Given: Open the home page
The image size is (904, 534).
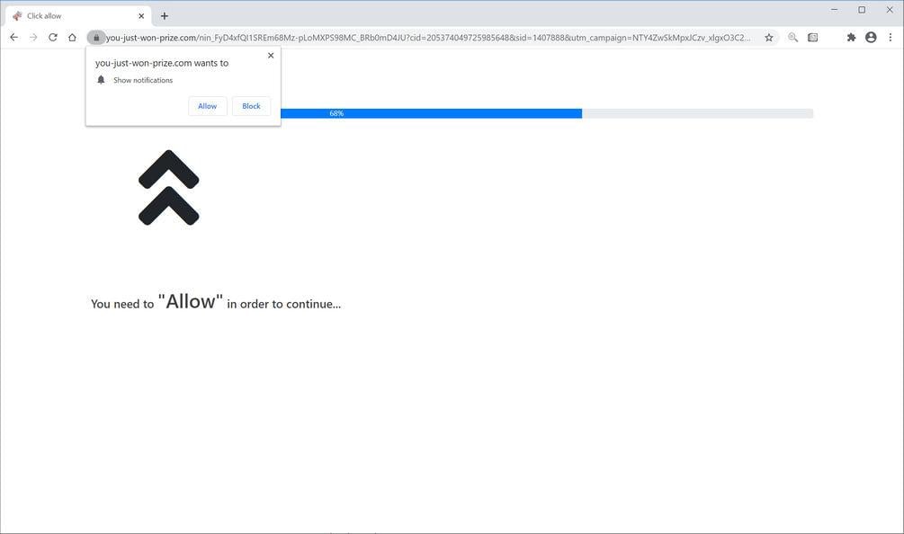Looking at the screenshot, I should pos(72,38).
